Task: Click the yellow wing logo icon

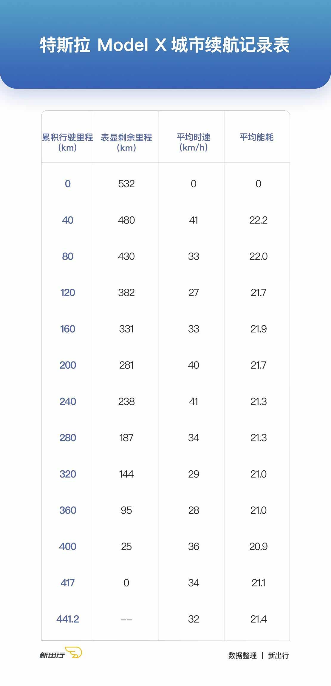Action: click(74, 652)
